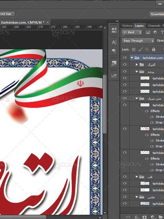Viewport: 164px width, 219px height.
Task: Hide the گلبرگ group
Action: click(x=125, y=64)
